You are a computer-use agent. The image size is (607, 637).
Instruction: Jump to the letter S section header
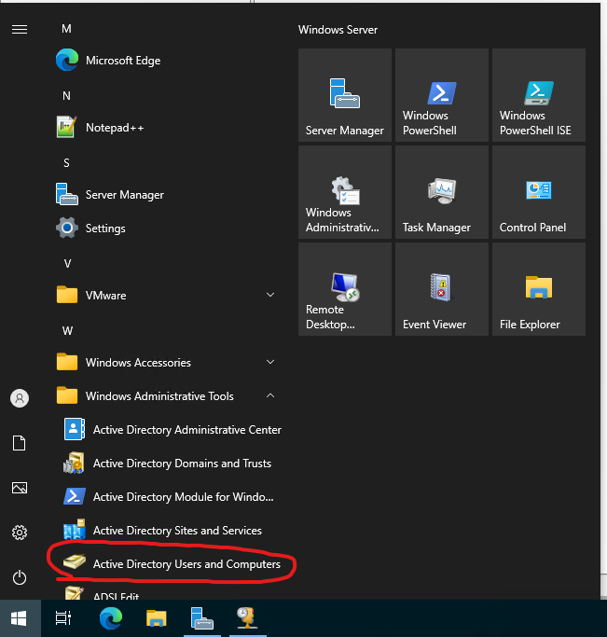(67, 163)
